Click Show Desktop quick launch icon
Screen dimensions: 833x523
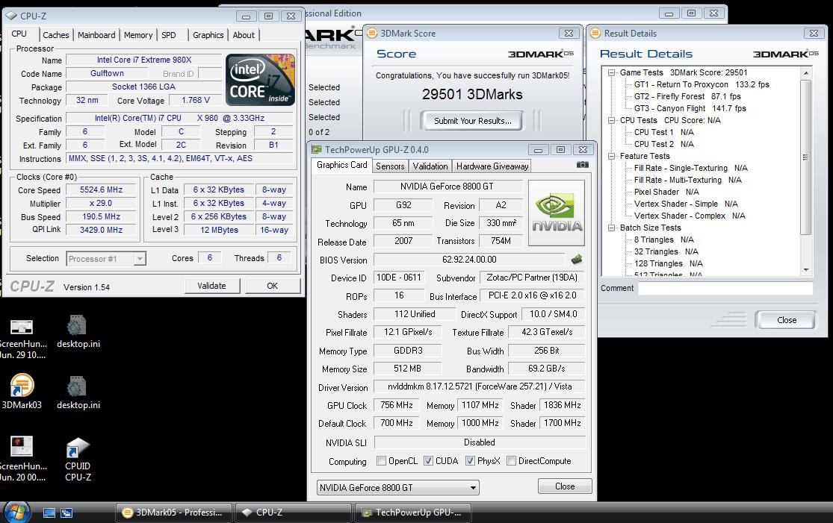[49, 513]
